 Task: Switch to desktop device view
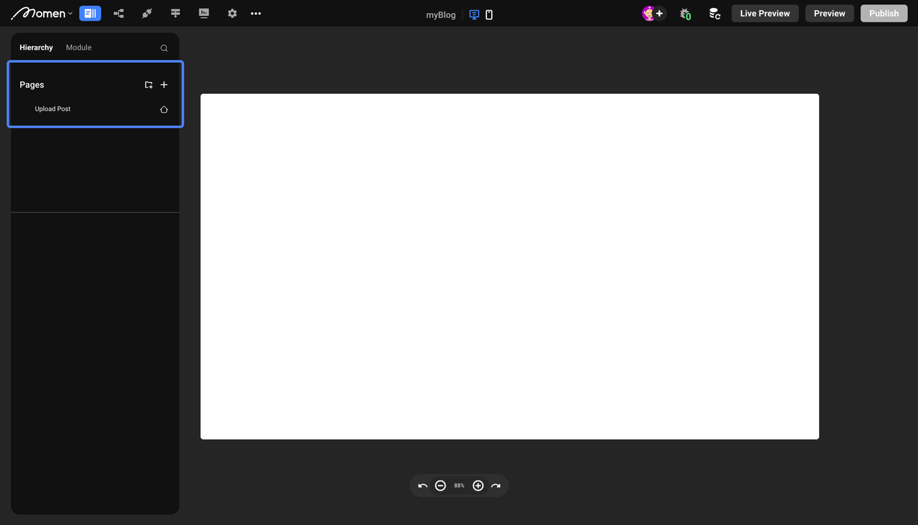pos(474,14)
